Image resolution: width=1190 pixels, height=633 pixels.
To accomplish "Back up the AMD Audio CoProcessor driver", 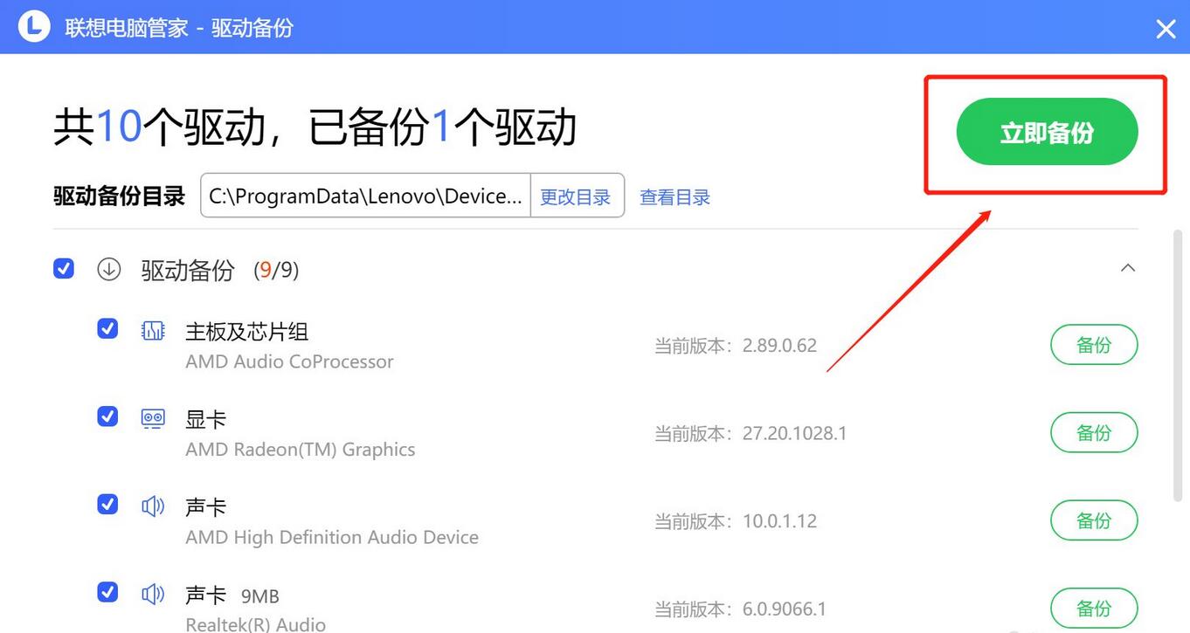I will [1093, 345].
